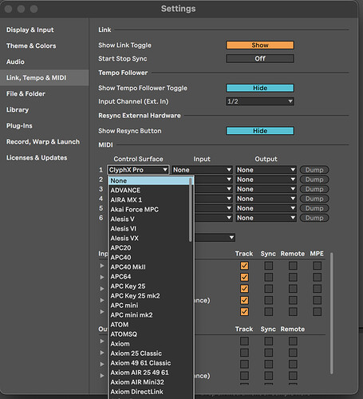Select Axiom DirectLink entry
Viewport: 363px width, 399px height.
149,392
